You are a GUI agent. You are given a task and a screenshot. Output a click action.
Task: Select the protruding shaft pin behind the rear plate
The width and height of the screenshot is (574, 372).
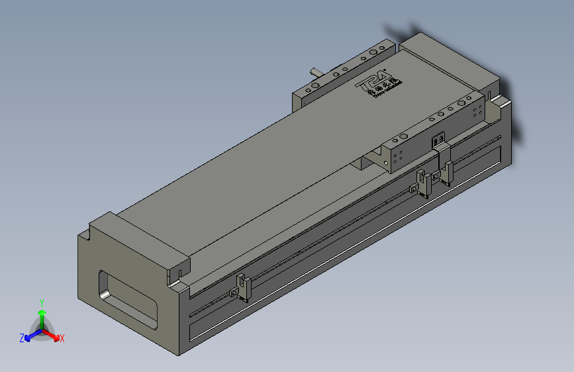point(317,71)
